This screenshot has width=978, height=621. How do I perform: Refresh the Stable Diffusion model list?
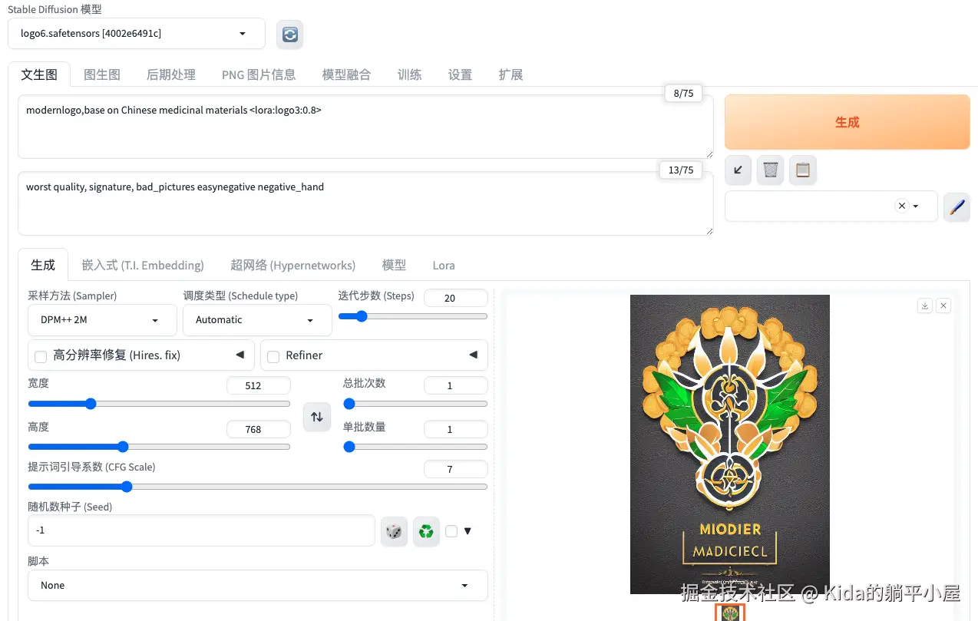tap(289, 35)
